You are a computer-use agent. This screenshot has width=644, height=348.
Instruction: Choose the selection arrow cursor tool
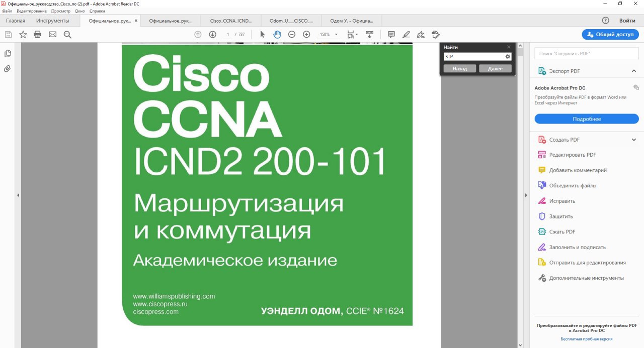point(262,34)
